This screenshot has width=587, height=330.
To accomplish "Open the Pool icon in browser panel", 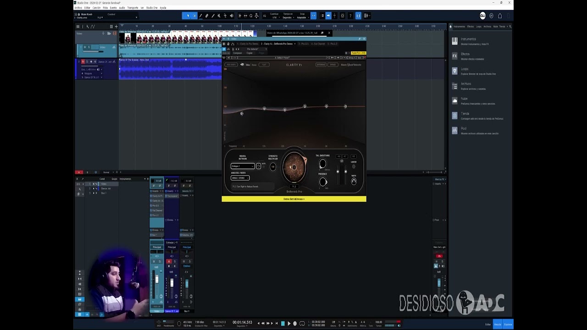I will 454,130.
